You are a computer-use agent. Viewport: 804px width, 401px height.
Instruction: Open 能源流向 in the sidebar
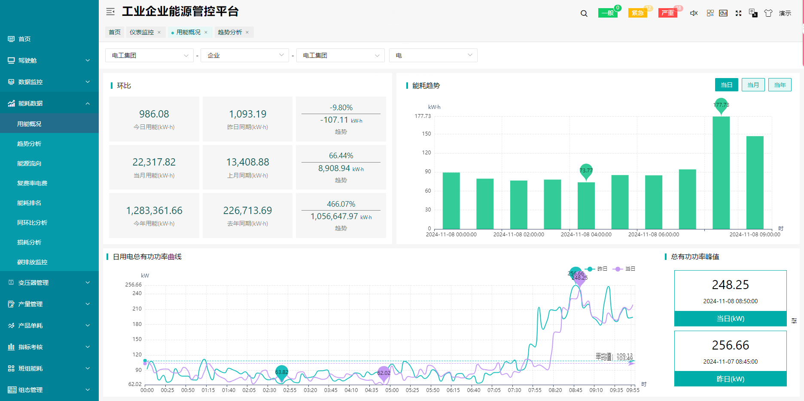coord(49,163)
